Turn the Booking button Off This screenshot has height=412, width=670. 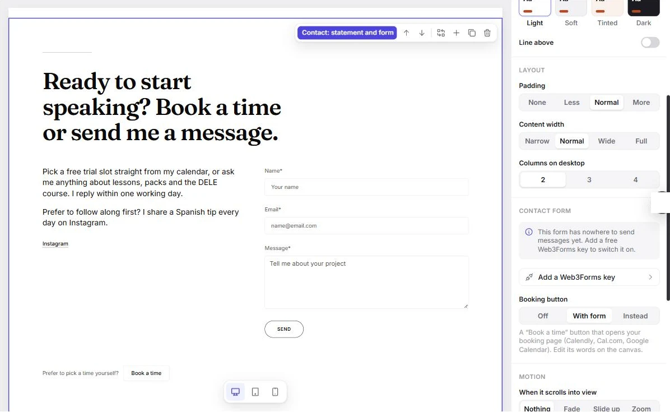click(543, 316)
